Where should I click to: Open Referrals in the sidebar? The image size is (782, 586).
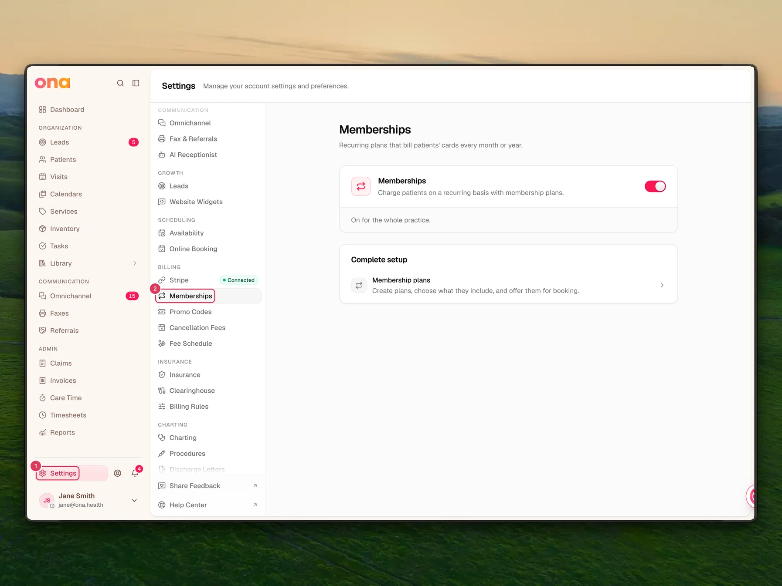pyautogui.click(x=89, y=331)
